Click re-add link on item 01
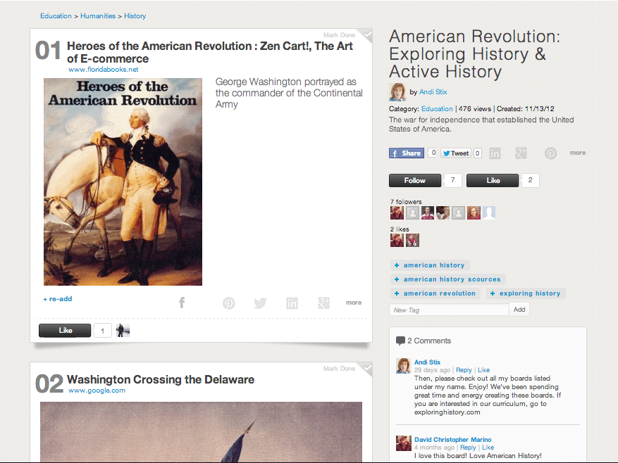Viewport: 618px width, 463px height. coord(58,299)
